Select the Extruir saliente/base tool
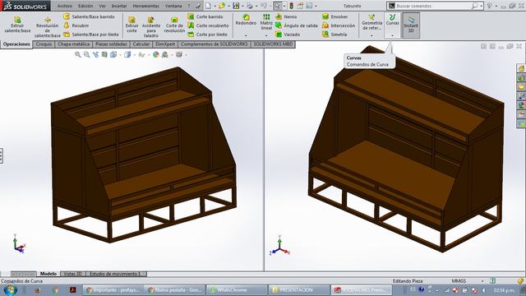526x296 pixels. (x=17, y=25)
